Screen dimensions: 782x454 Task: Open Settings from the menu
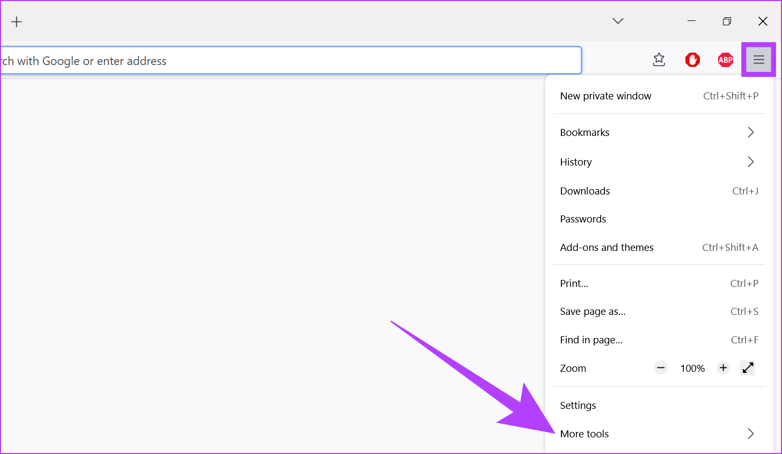point(659,405)
